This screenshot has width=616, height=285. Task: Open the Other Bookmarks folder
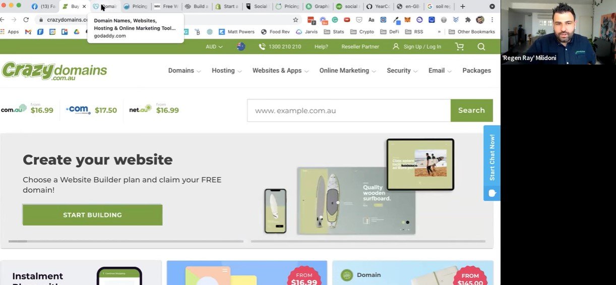click(x=472, y=32)
